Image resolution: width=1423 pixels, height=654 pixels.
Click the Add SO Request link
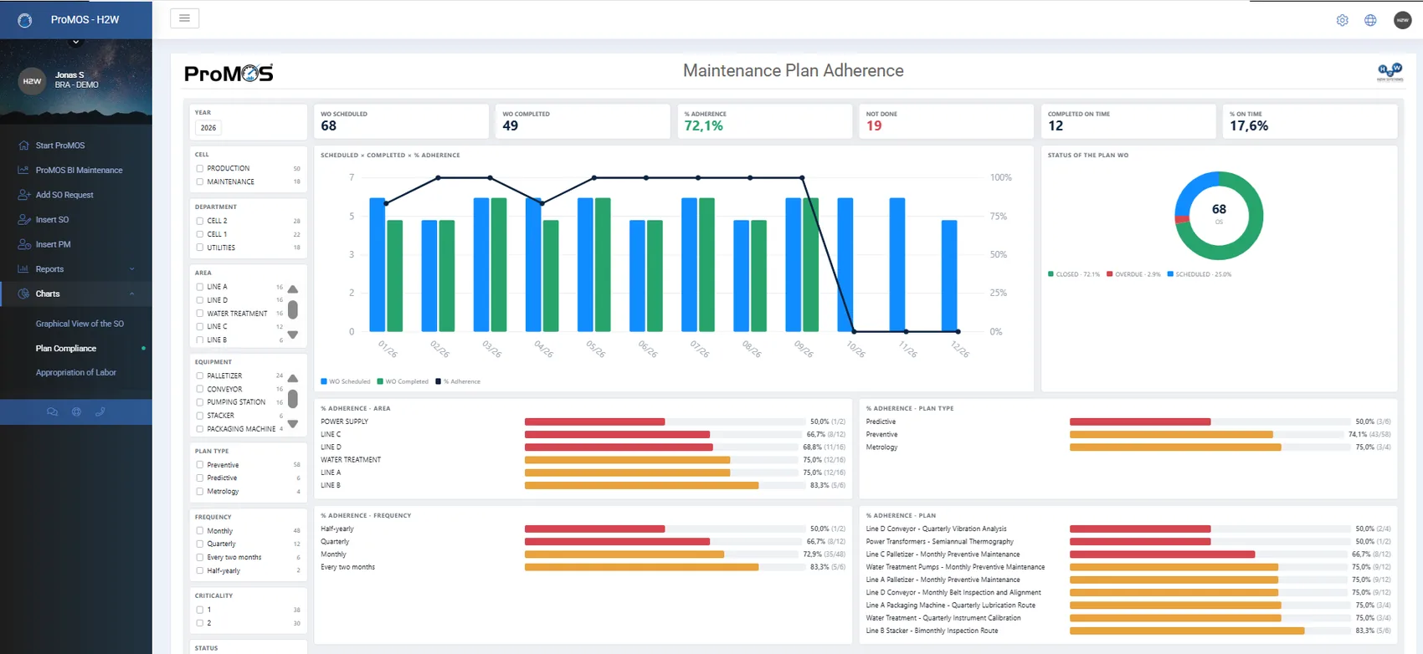(64, 195)
